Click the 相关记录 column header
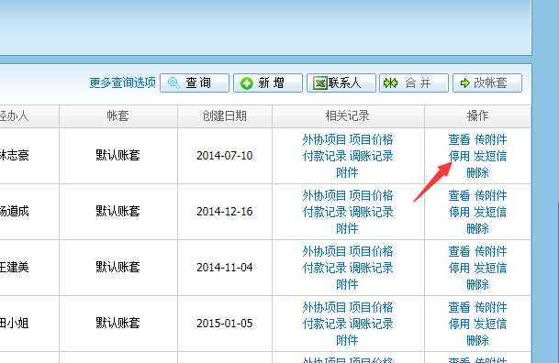The height and width of the screenshot is (363, 559). (348, 116)
